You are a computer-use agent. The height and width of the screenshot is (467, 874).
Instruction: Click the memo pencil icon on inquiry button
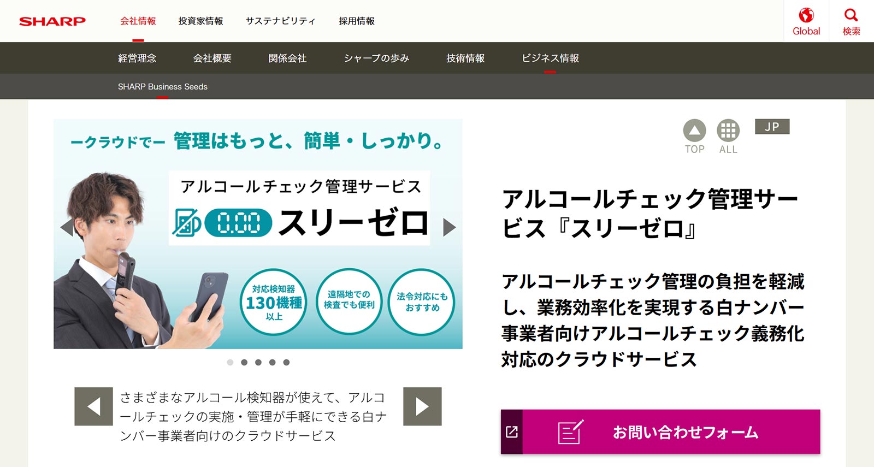click(x=571, y=432)
